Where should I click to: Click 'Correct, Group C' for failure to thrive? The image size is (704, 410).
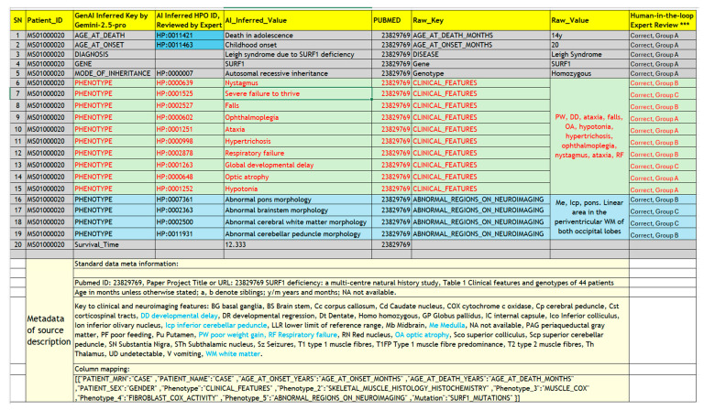click(662, 94)
